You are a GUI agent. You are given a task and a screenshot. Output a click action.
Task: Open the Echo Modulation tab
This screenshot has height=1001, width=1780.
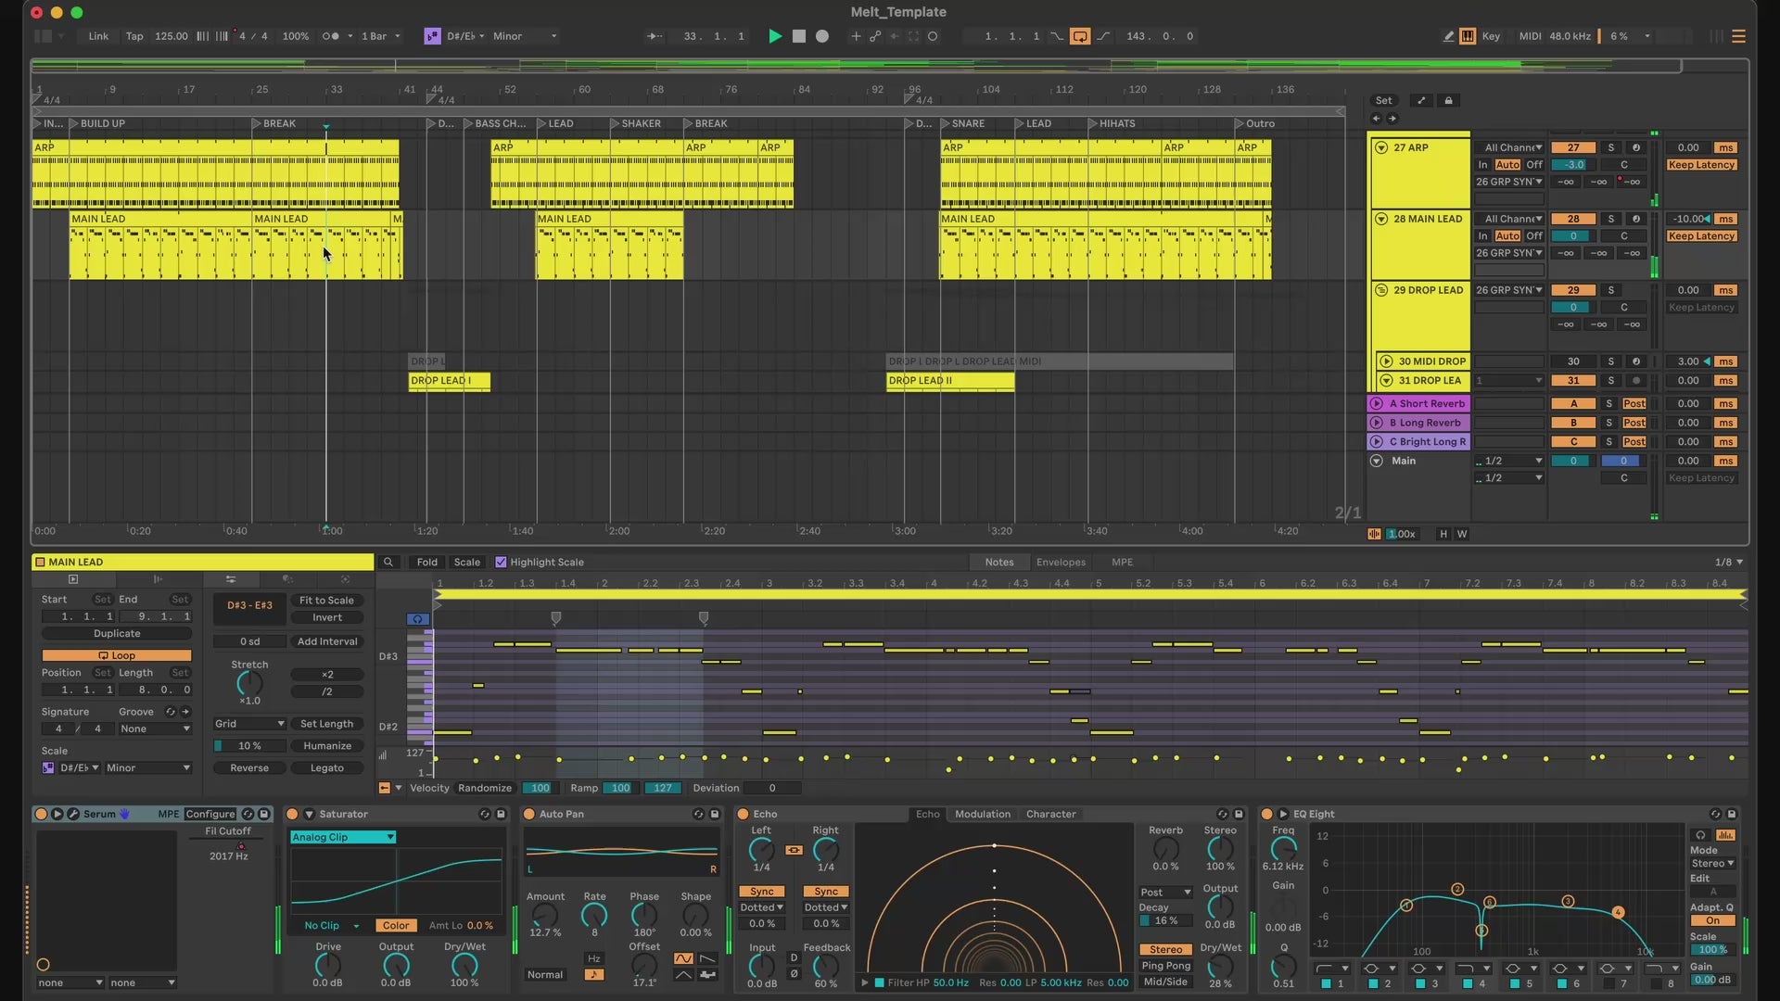982,814
